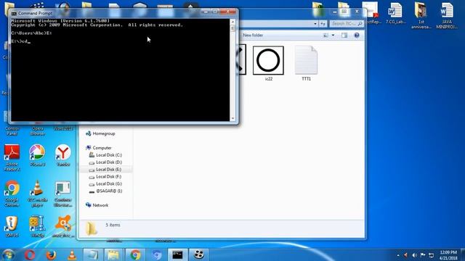The width and height of the screenshot is (465, 261).
Task: Click Chrome icon in the taskbar
Action: click(x=135, y=254)
